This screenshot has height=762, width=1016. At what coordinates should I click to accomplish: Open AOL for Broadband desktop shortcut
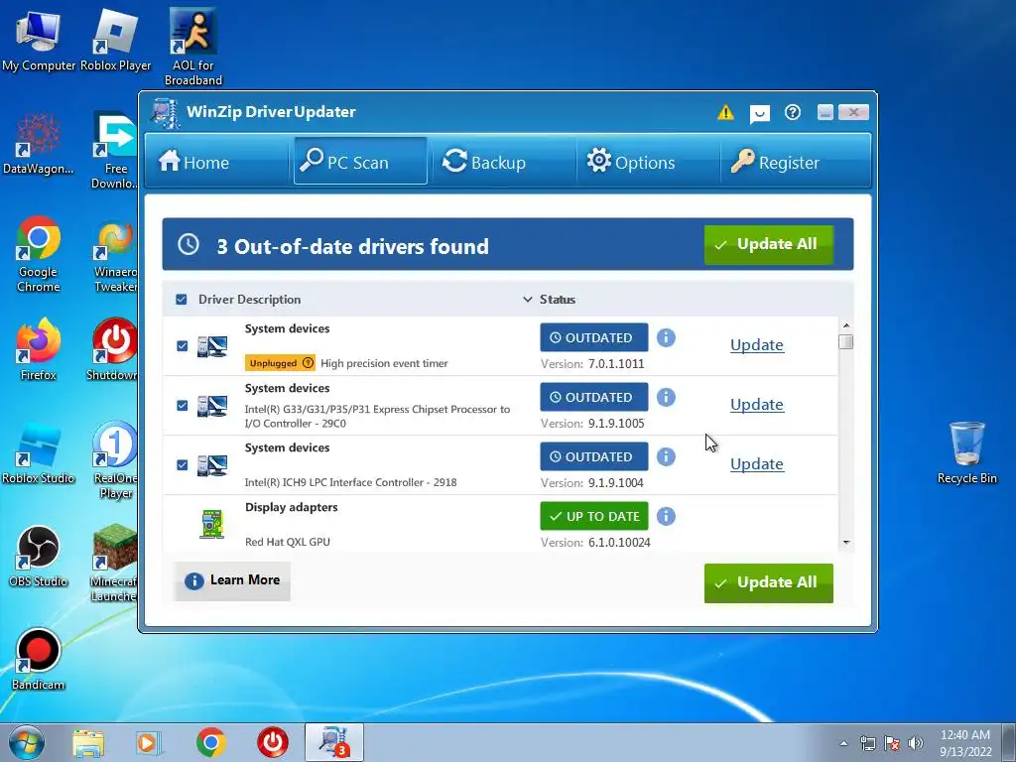pyautogui.click(x=193, y=47)
